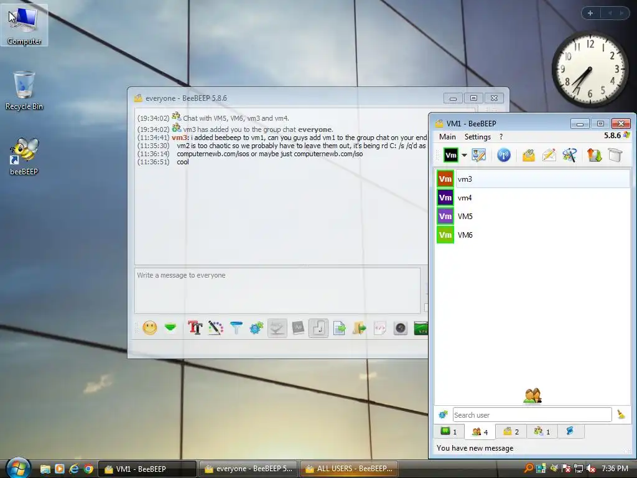Switch to the blue flag tab
This screenshot has width=637, height=478.
click(570, 431)
